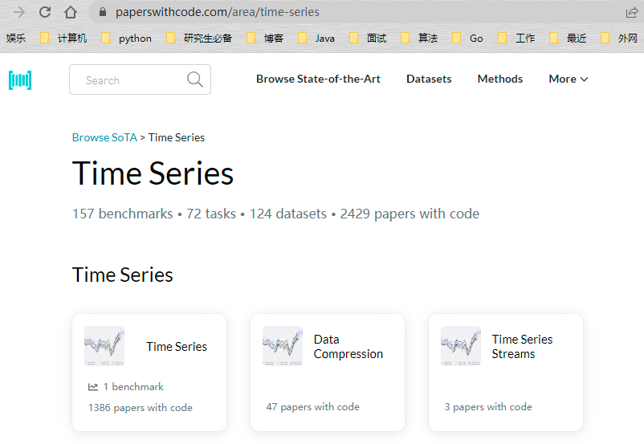644x444 pixels.
Task: Click the Papers with Code logo
Action: tap(20, 79)
